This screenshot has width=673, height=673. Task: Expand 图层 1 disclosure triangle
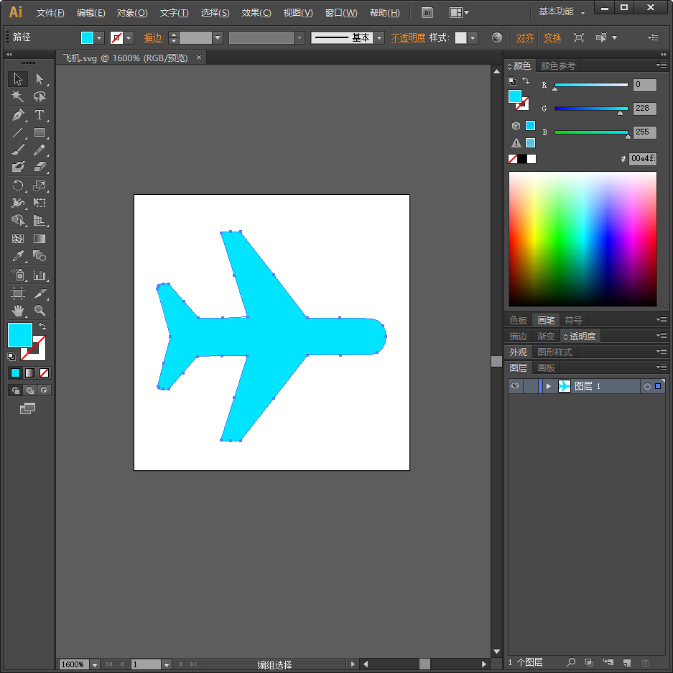[548, 386]
